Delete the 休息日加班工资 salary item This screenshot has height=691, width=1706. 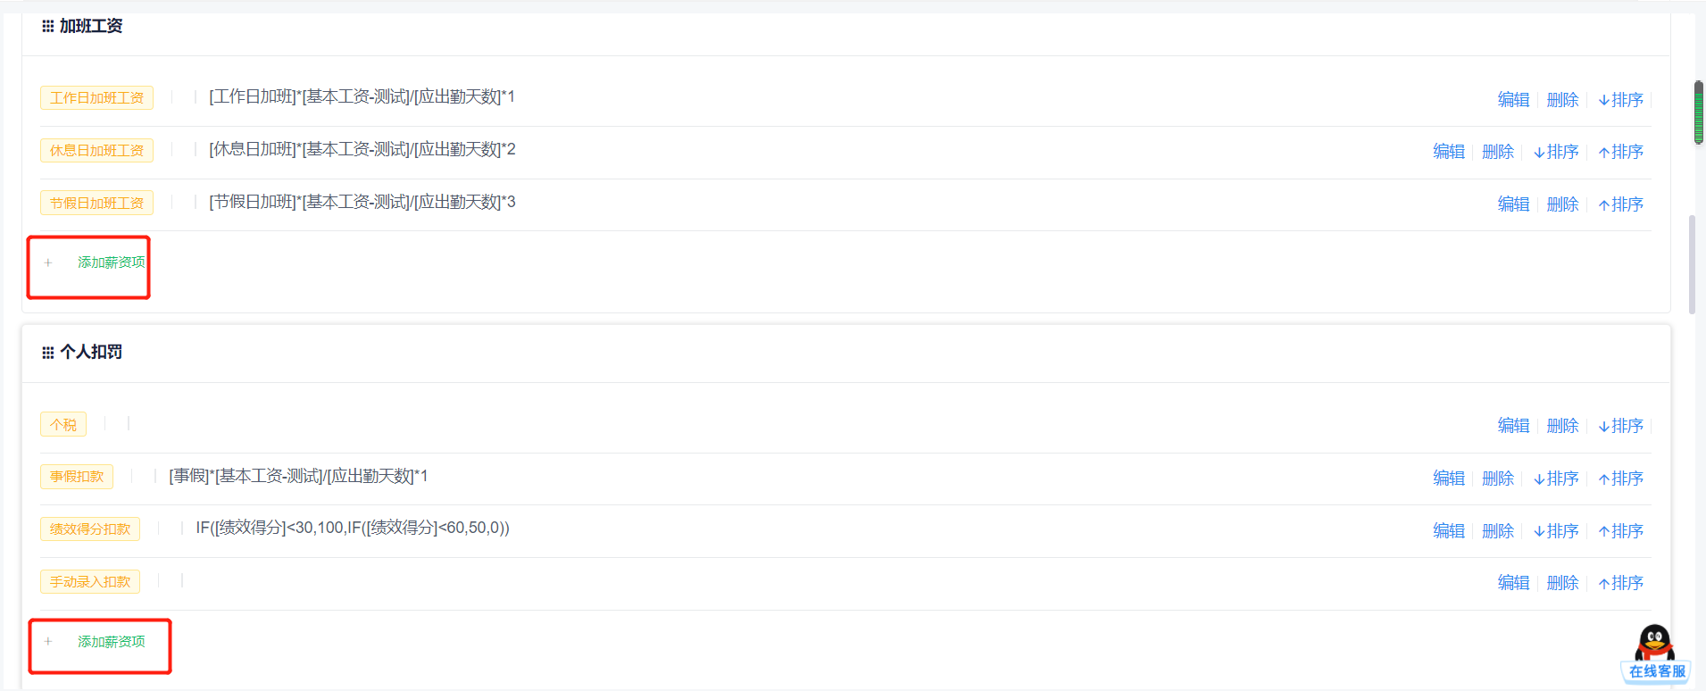coord(1497,152)
